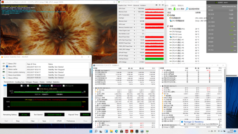The image size is (238, 134).
Task: Open Windows Start menu on taskbar
Action: pos(91,131)
